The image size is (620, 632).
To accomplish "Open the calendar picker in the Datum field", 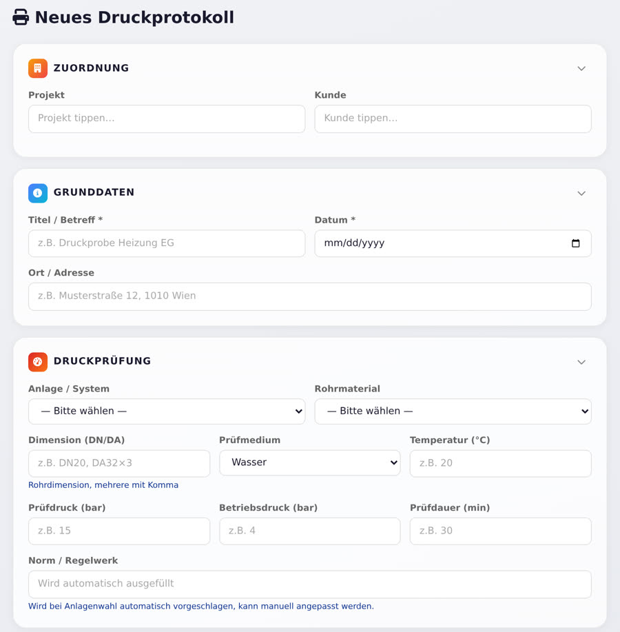I will point(576,243).
